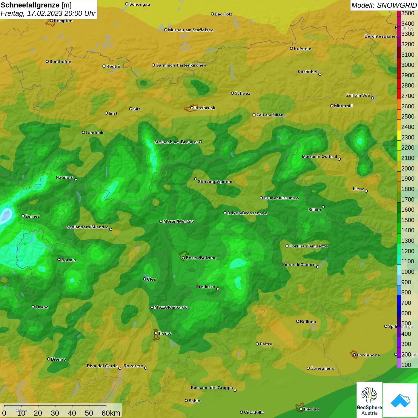The width and height of the screenshot is (418, 418).
Task: Click the Predazzo location dot
Action: (x=218, y=289)
